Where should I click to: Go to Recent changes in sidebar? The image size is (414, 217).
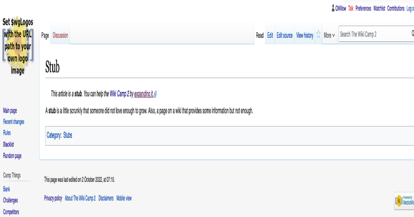pos(13,122)
